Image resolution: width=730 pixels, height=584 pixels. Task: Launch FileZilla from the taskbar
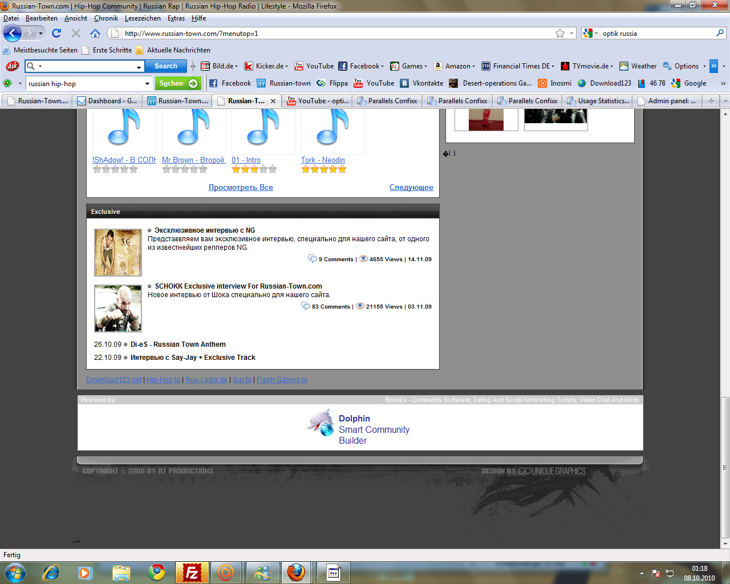click(192, 572)
